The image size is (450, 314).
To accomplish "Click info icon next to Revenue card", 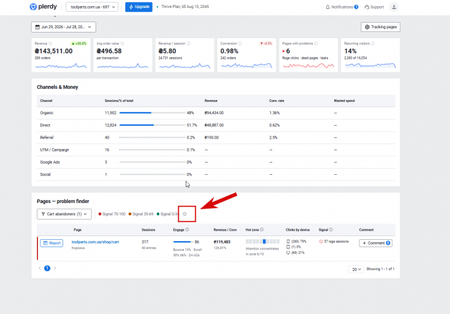I will click(50, 44).
